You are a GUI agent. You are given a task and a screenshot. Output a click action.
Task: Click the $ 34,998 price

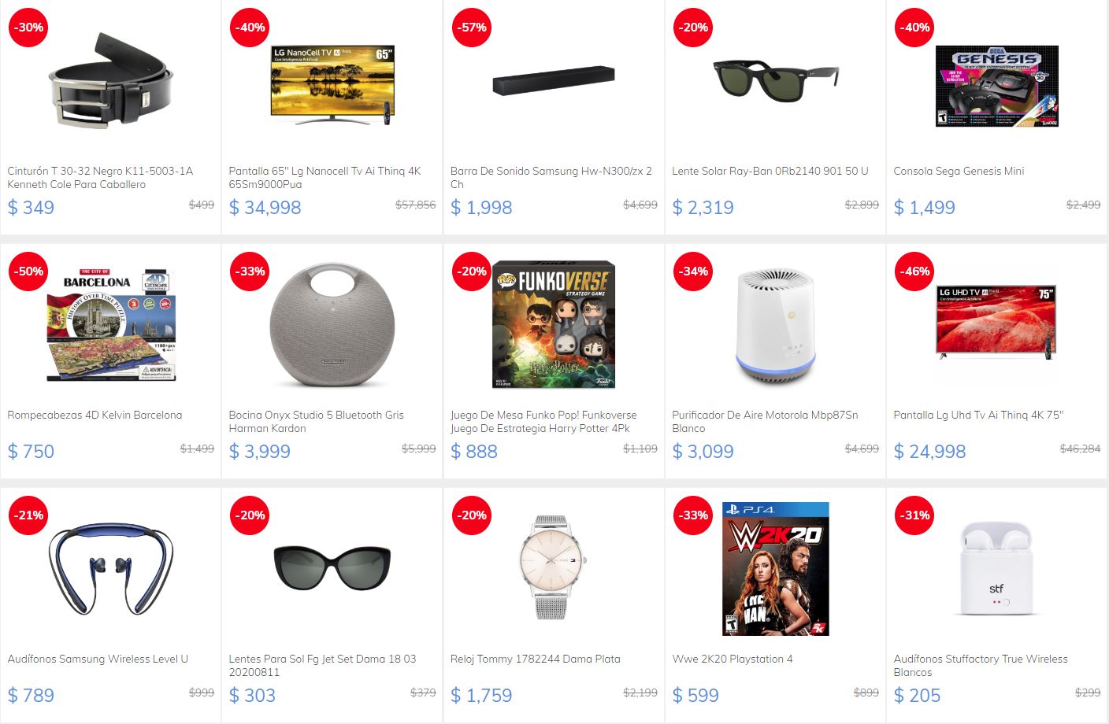(x=265, y=208)
